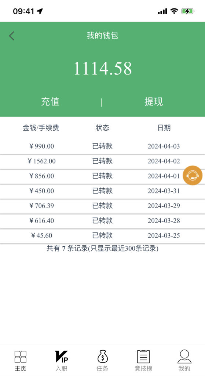
Task: Tap the location arrow in status bar
Action: (40, 11)
